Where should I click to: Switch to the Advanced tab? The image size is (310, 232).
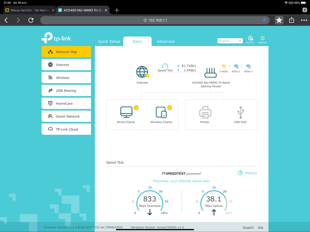click(x=166, y=41)
